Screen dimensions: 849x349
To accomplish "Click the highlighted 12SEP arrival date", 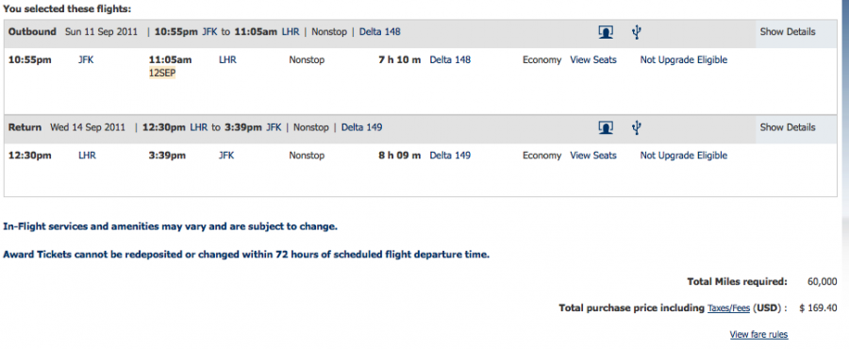I will (162, 73).
